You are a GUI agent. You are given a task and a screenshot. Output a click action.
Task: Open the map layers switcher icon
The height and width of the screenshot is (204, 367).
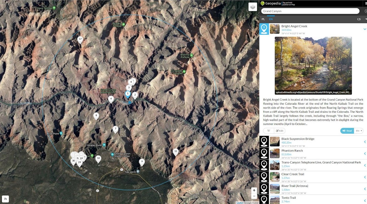click(253, 7)
